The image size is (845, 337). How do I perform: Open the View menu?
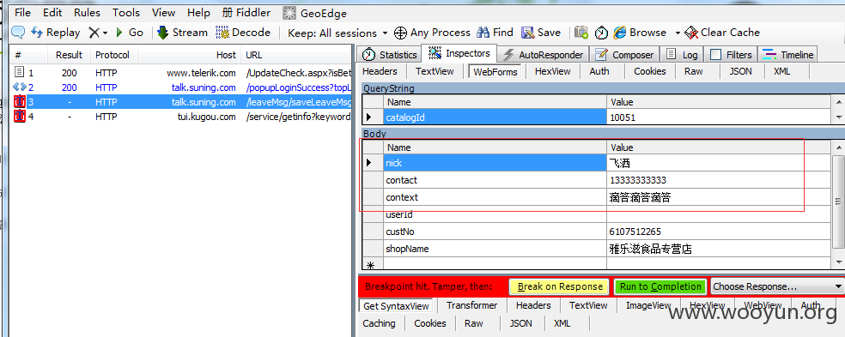(164, 12)
